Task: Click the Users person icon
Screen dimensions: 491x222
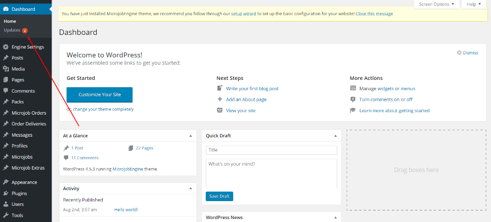Action: pos(5,204)
